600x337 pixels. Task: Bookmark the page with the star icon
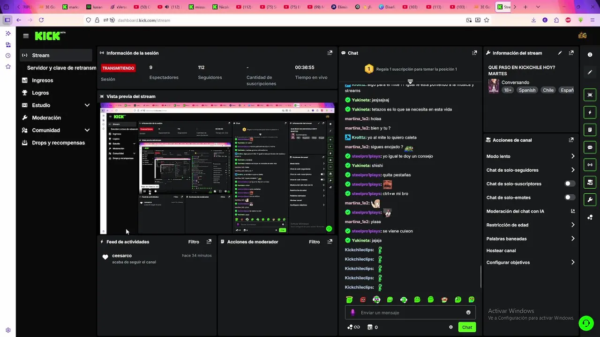click(487, 20)
